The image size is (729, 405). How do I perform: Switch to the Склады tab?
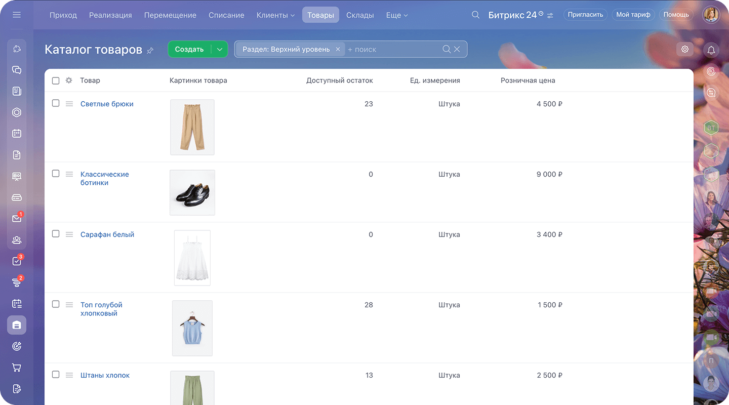click(x=360, y=15)
